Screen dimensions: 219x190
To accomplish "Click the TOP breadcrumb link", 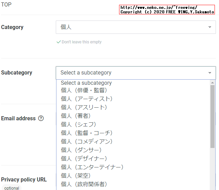I will coord(6,4).
